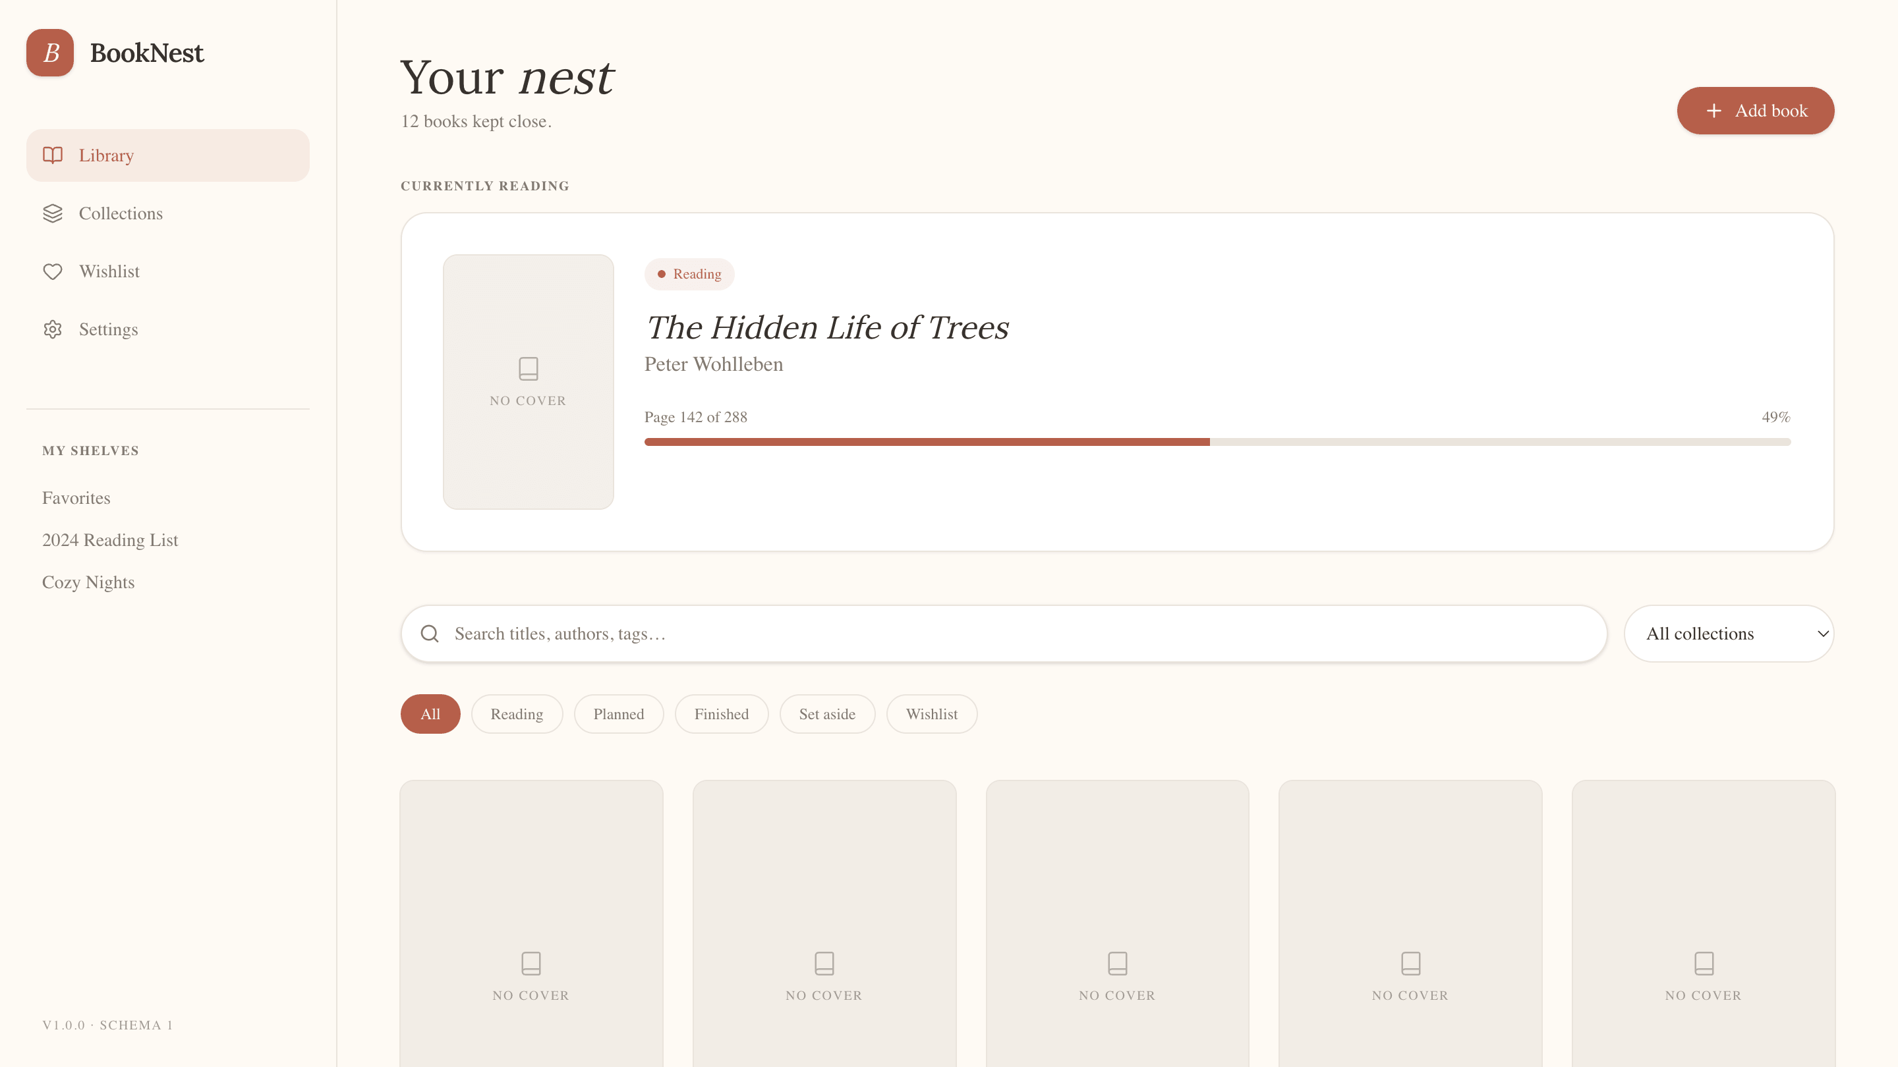
Task: Click the BookNest brand name
Action: (x=146, y=53)
